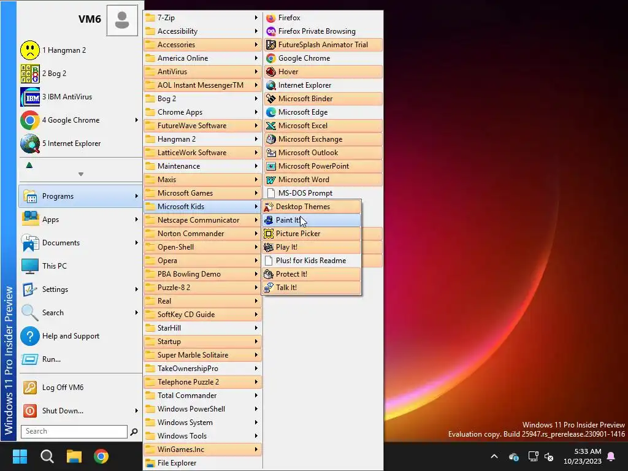Expand the Microsoft Games folder
Screen dimensions: 628x471
[x=202, y=193]
